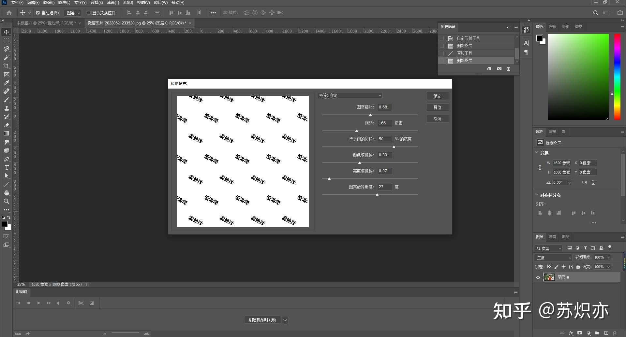Open the 预设 preset dropdown
This screenshot has height=337, width=626.
[x=350, y=95]
